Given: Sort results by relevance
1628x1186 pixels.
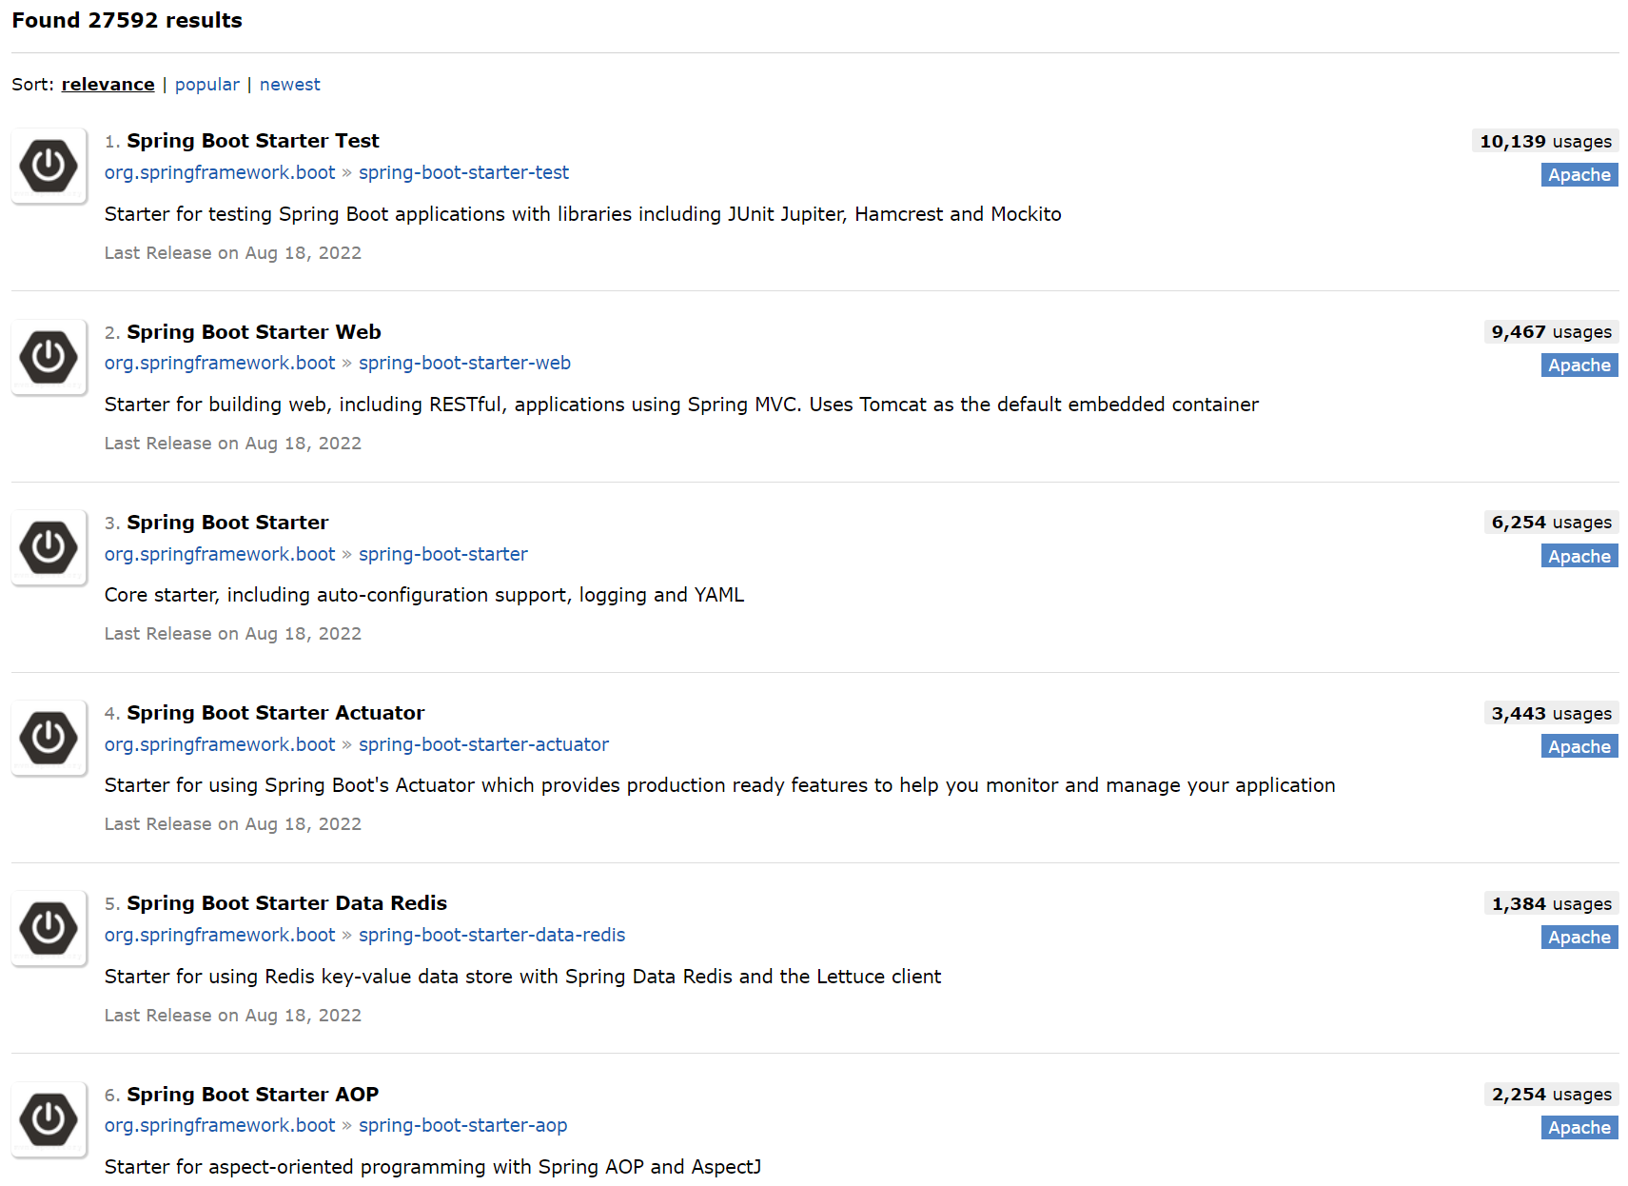Looking at the screenshot, I should pyautogui.click(x=108, y=85).
